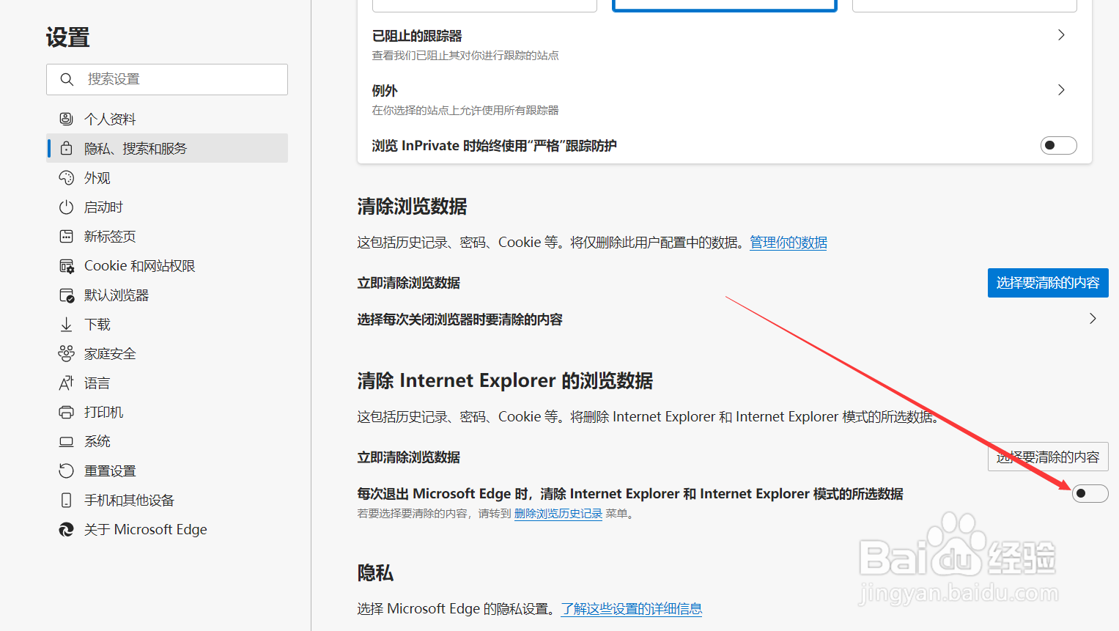This screenshot has width=1119, height=631.
Task: Click 清除浏览数据 section heading
Action: [412, 207]
